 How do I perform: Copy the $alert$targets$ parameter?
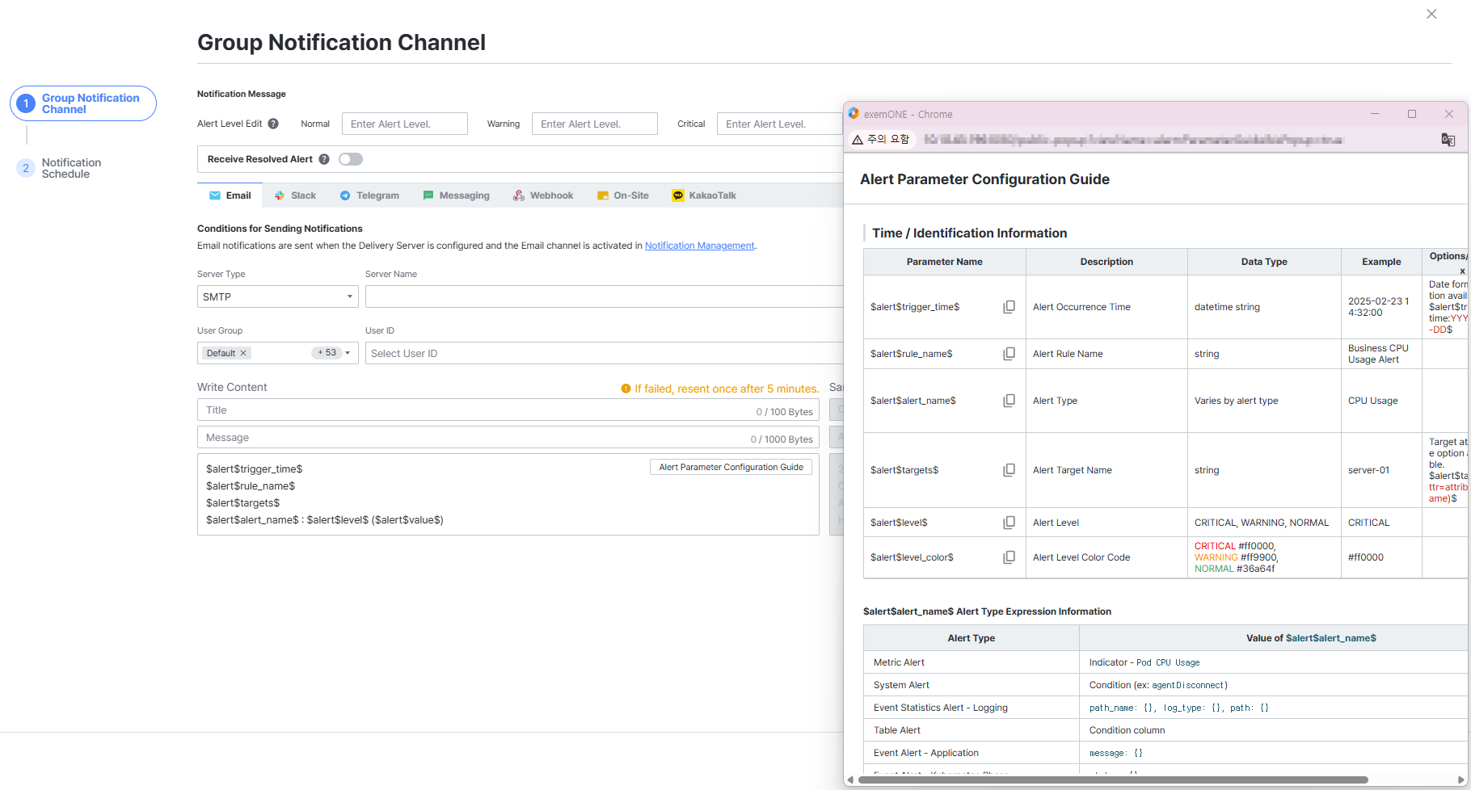pos(1009,470)
